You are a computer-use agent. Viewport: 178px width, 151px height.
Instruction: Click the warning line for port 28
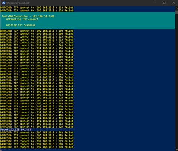[x=37, y=57]
